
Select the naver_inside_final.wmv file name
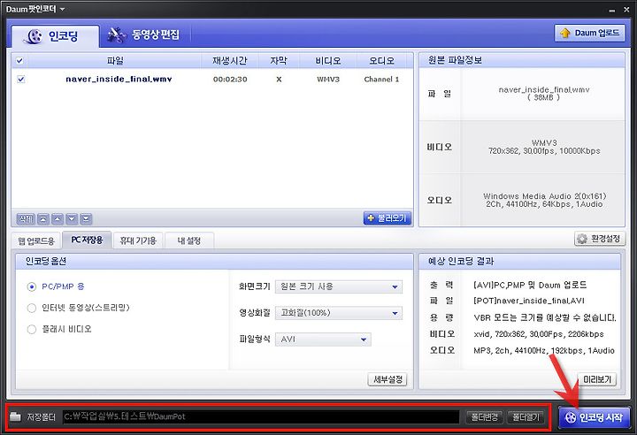click(119, 80)
